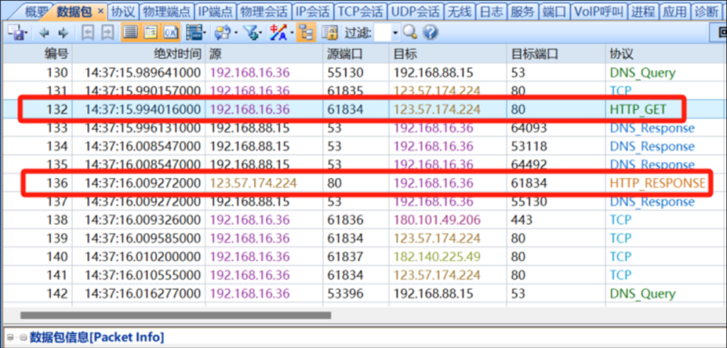Collapse the 数据包信息[Packet Info] tree node
This screenshot has width=727, height=348.
coord(10,338)
